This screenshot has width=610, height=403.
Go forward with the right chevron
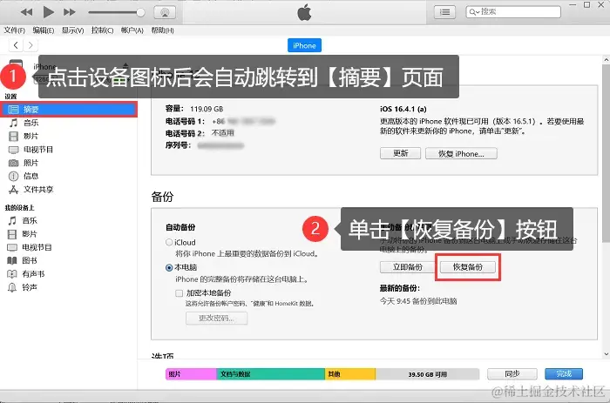tap(30, 45)
